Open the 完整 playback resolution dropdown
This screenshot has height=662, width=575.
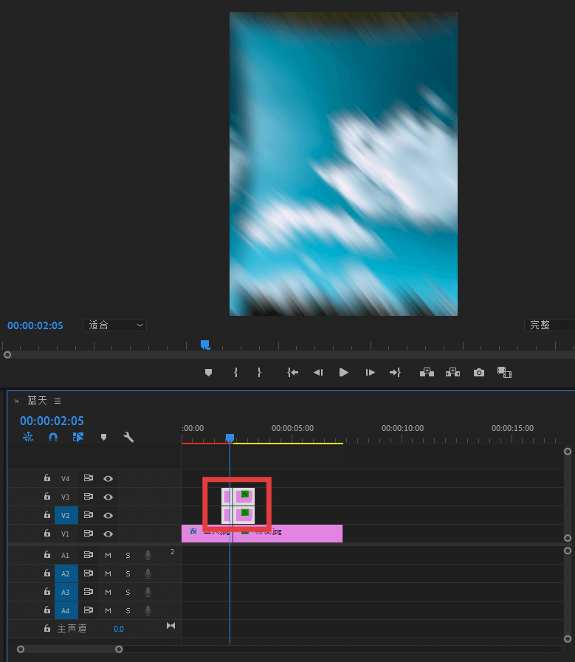[x=549, y=325]
